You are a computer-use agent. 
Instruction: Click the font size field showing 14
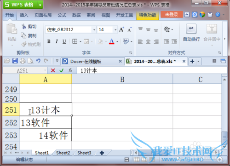[105, 29]
